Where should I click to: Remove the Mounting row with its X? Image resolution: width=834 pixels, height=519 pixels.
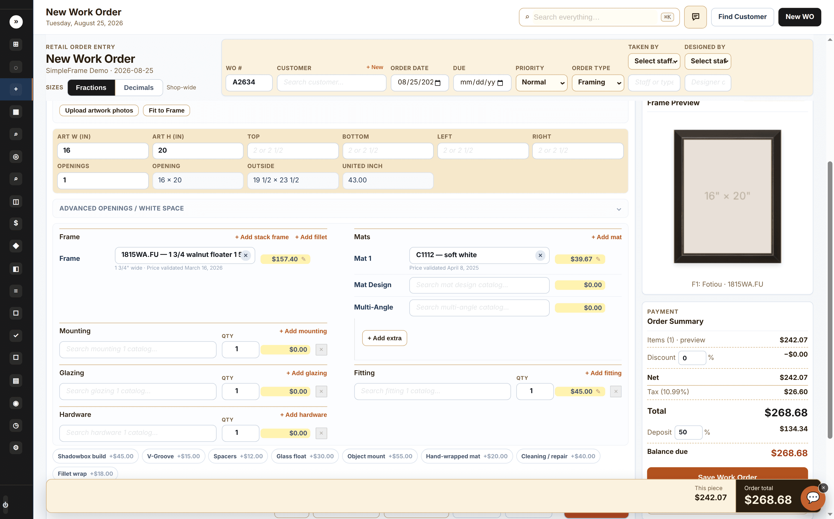pyautogui.click(x=321, y=349)
